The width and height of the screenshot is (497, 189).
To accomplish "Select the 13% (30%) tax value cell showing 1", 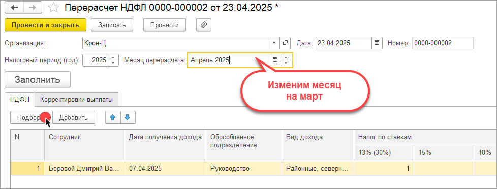I will point(384,168).
